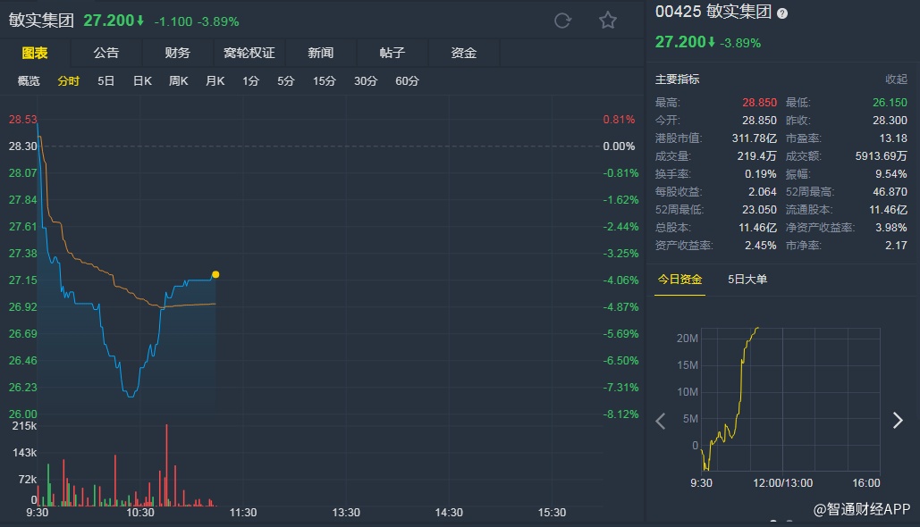The height and width of the screenshot is (527, 920).
Task: Switch chart to 日K period
Action: click(x=142, y=81)
